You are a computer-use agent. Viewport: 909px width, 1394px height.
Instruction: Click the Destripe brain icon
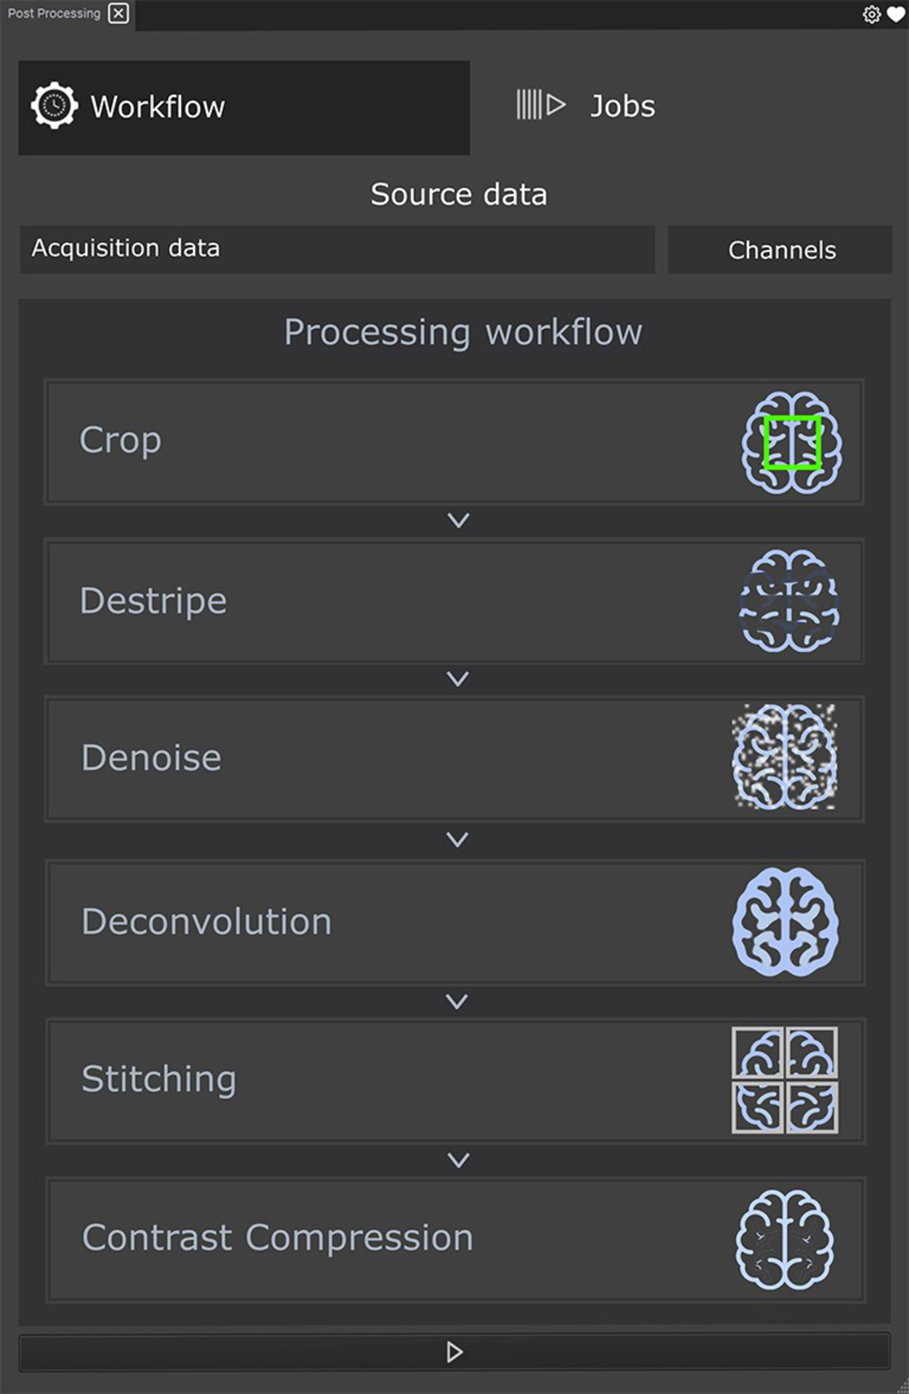tap(791, 603)
